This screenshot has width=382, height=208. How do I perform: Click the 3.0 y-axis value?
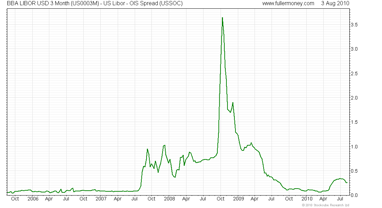pos(354,49)
